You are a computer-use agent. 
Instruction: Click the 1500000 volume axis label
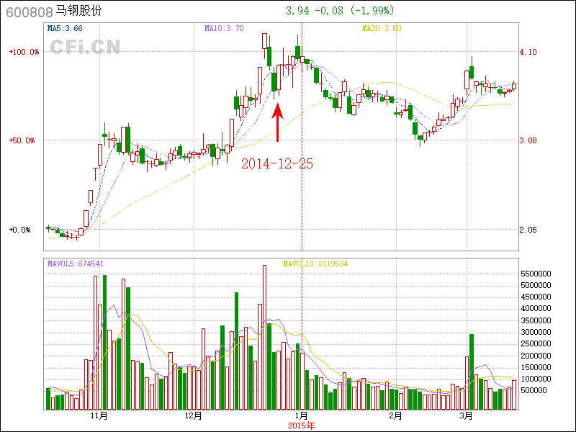coord(536,367)
